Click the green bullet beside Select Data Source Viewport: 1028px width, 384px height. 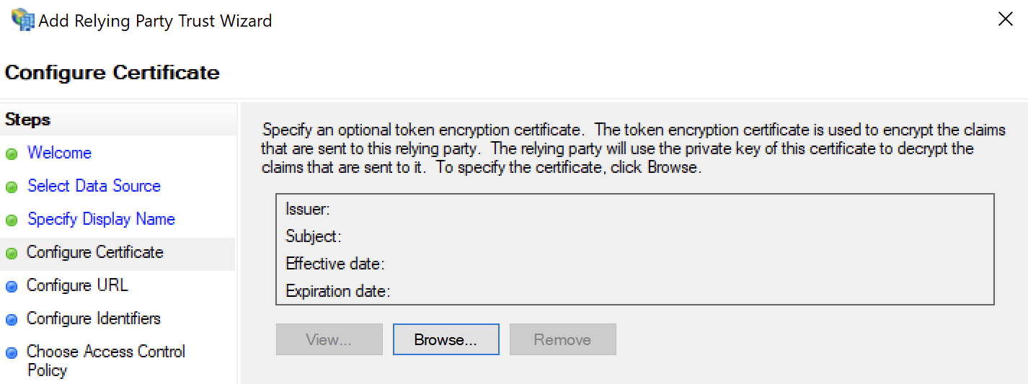pyautogui.click(x=12, y=187)
